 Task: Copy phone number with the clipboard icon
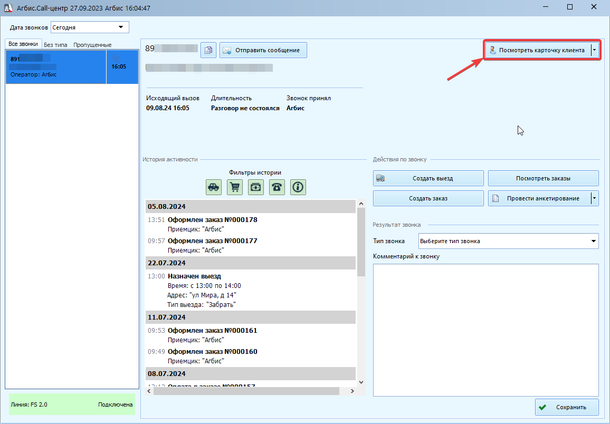click(208, 50)
